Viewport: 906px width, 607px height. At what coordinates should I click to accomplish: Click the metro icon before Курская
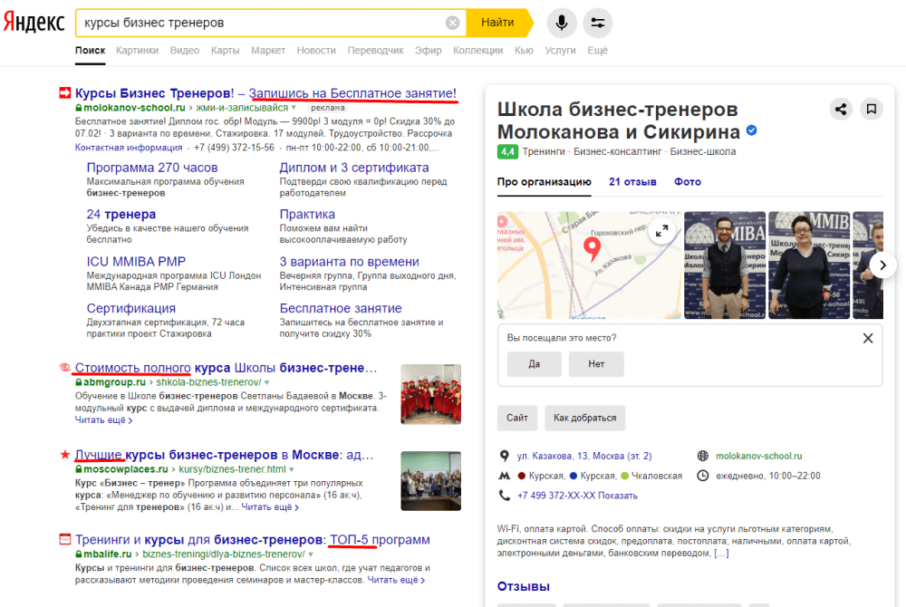pyautogui.click(x=505, y=476)
